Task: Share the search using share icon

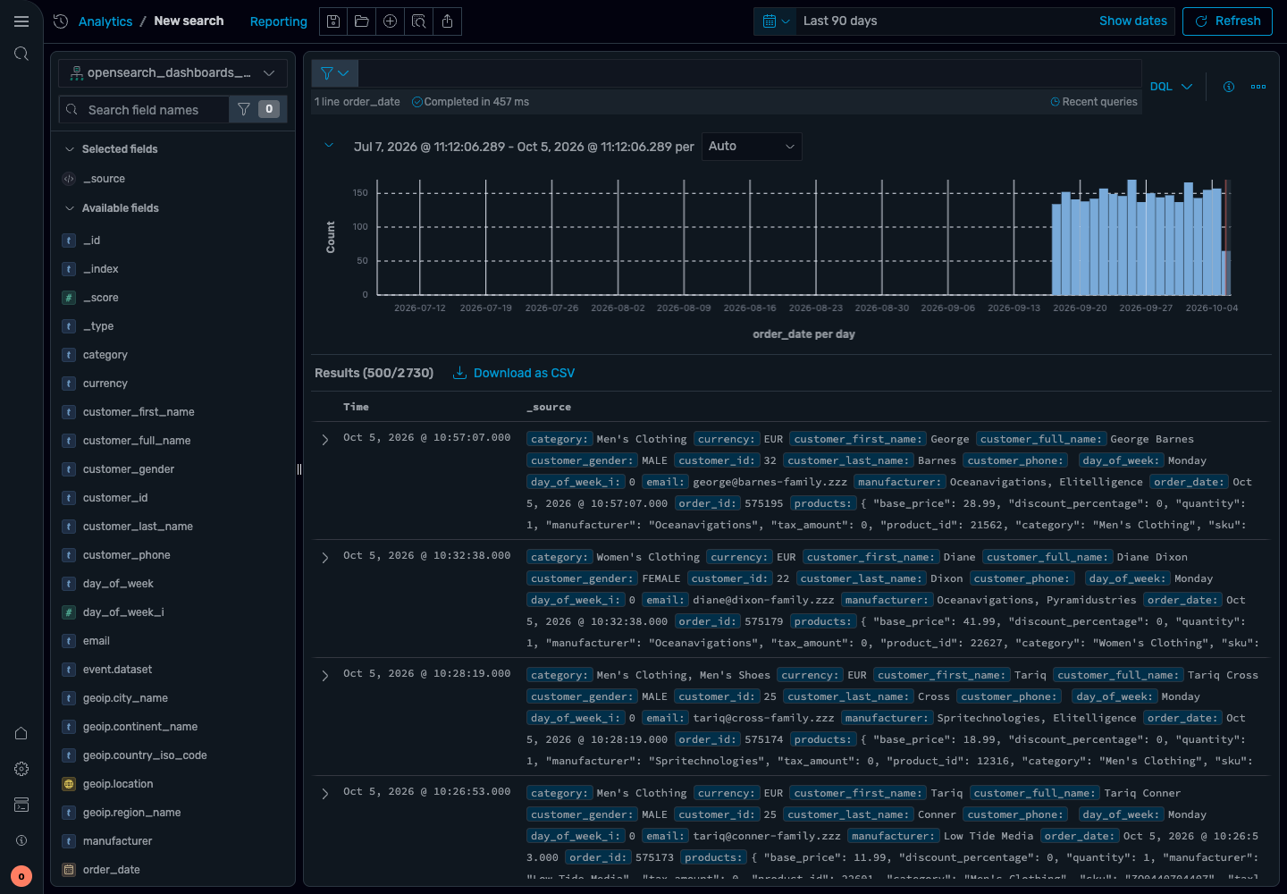Action: [x=448, y=21]
